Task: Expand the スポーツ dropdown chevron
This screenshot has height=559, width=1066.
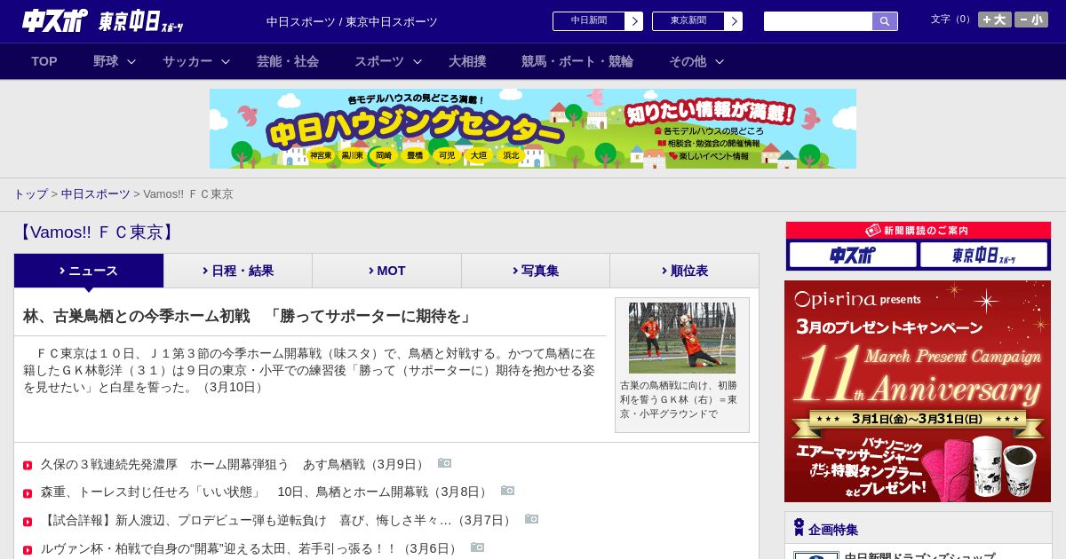Action: coord(418,61)
